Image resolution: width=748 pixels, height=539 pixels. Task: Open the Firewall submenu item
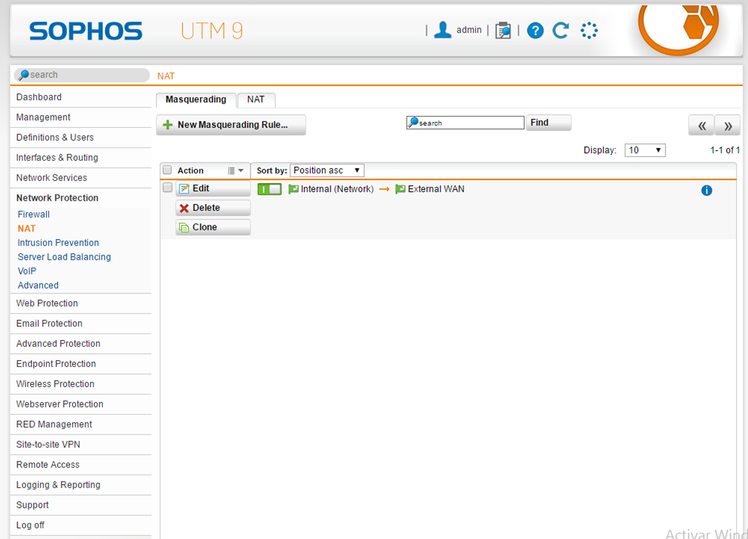pos(33,215)
